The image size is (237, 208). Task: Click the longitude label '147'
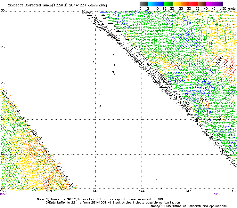tap(188, 191)
